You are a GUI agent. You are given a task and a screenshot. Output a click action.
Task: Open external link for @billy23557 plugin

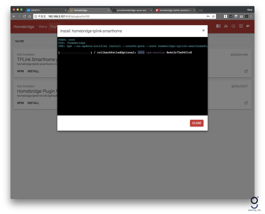(246, 103)
